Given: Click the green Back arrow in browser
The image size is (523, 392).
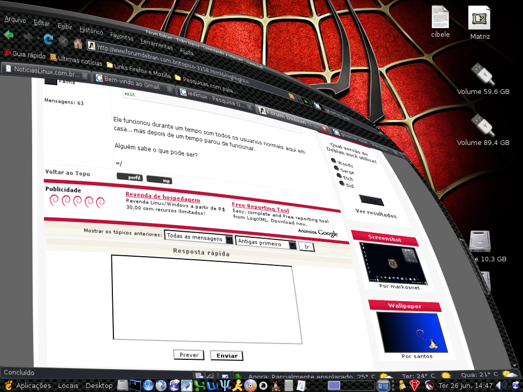Looking at the screenshot, I should coord(8,34).
